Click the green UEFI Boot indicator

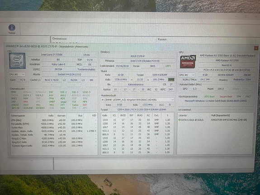click(209, 96)
